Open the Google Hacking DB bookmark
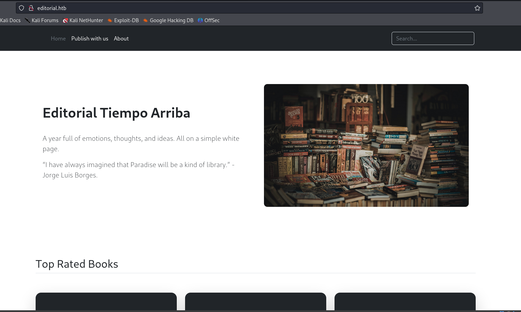The height and width of the screenshot is (312, 521). (x=168, y=20)
